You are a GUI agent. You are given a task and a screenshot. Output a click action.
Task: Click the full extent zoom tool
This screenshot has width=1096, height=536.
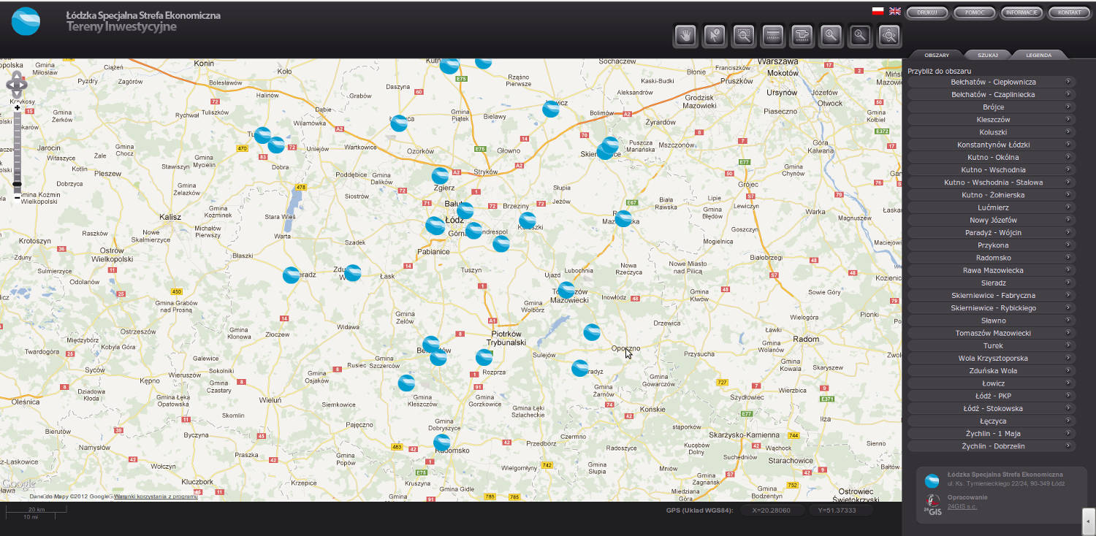(x=889, y=35)
